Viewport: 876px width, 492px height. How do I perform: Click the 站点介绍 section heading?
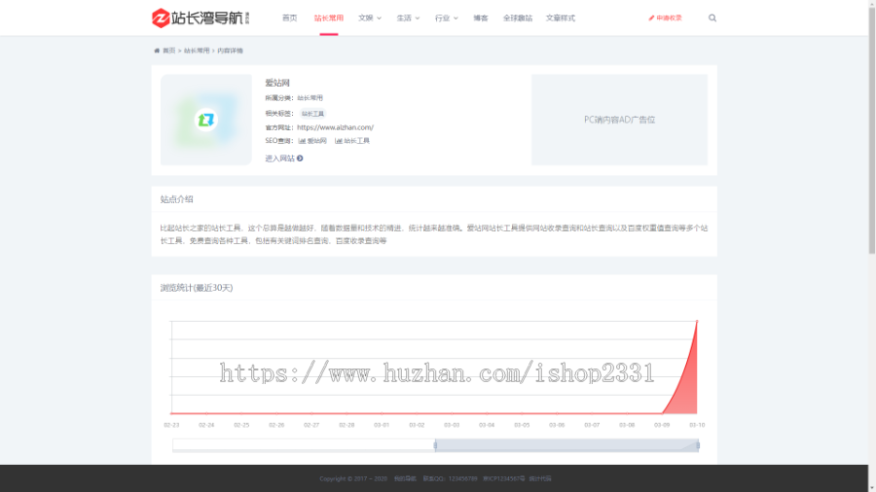[x=176, y=199]
